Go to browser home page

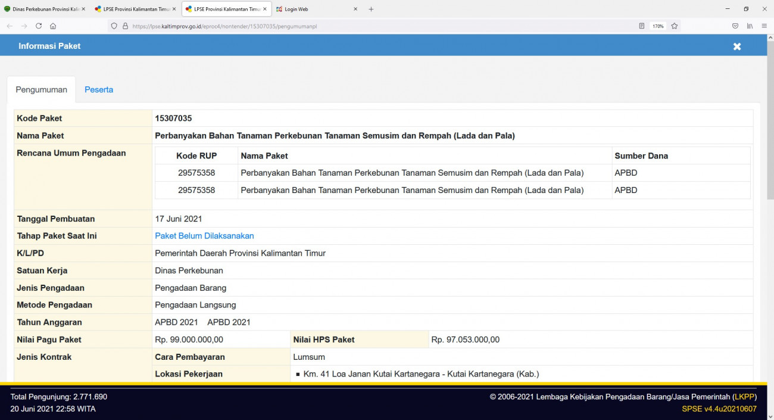tap(54, 26)
